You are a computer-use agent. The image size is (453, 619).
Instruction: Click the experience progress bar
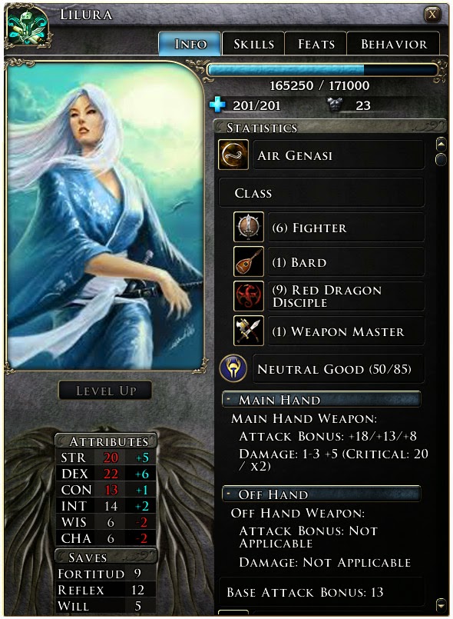pos(322,70)
